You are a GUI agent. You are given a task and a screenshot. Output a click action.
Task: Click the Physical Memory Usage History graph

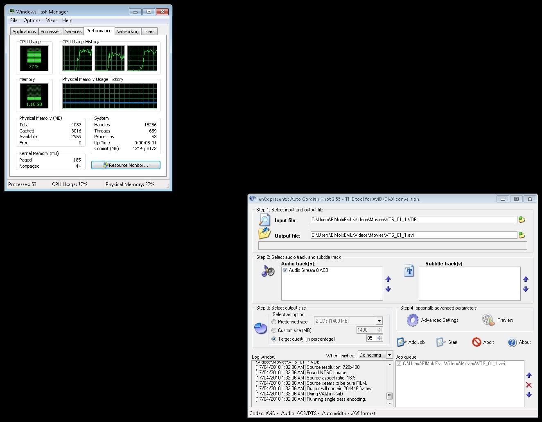click(x=110, y=96)
